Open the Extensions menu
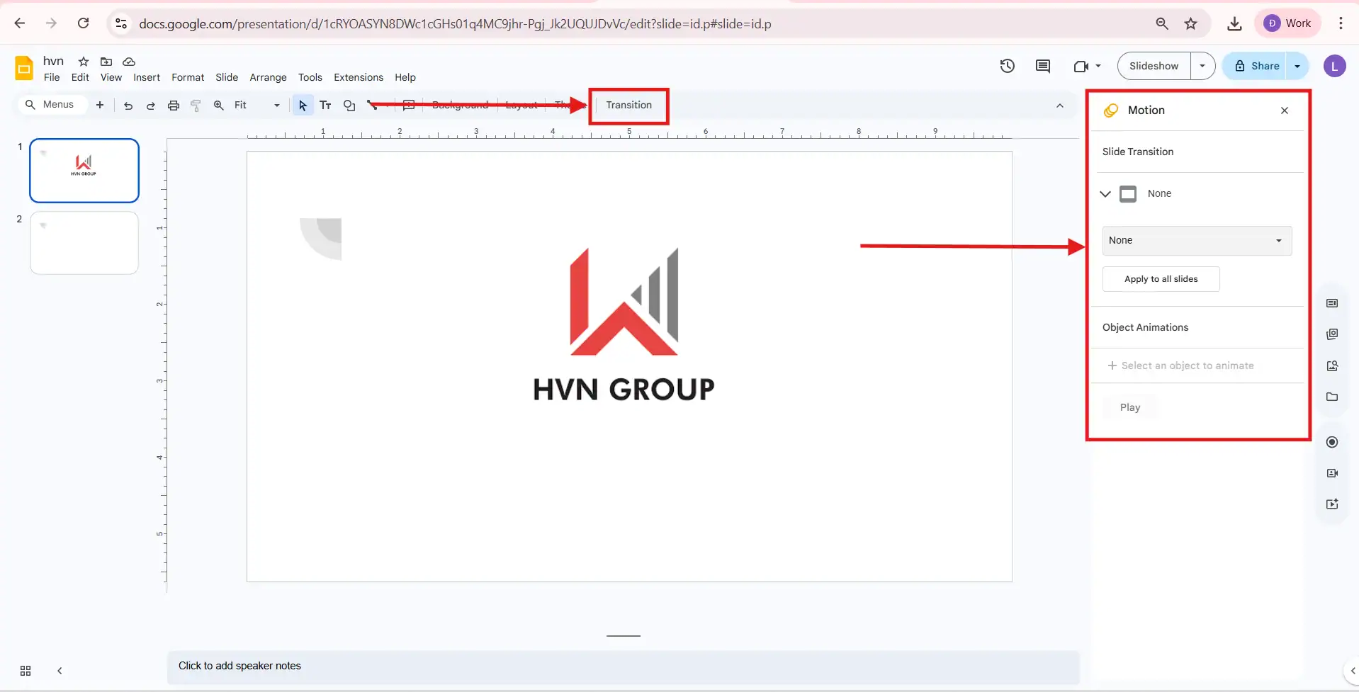This screenshot has width=1359, height=692. [x=359, y=78]
